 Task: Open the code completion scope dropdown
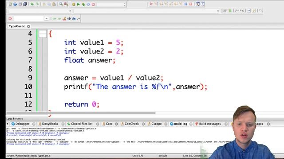(40, 11)
